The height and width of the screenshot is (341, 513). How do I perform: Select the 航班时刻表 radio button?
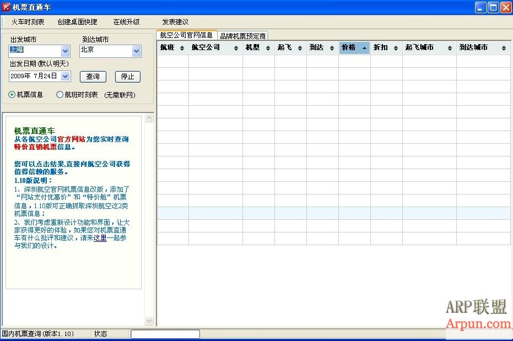(x=60, y=95)
